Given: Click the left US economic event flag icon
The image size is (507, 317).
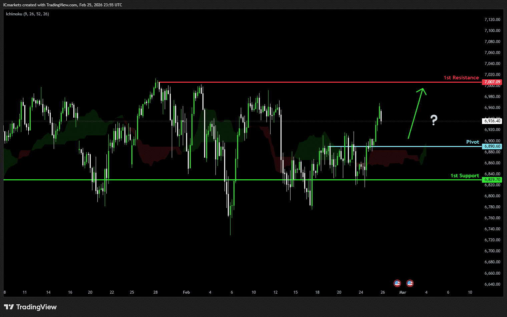Looking at the screenshot, I should (397, 283).
